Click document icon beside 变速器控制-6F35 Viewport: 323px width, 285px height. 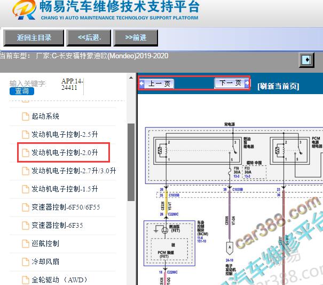(26, 225)
